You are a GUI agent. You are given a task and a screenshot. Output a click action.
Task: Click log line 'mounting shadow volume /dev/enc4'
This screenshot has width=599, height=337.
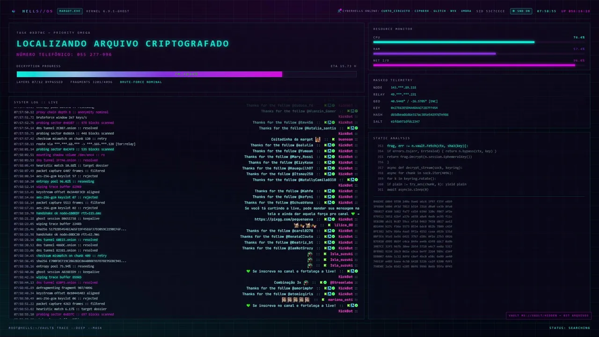[x=59, y=154]
